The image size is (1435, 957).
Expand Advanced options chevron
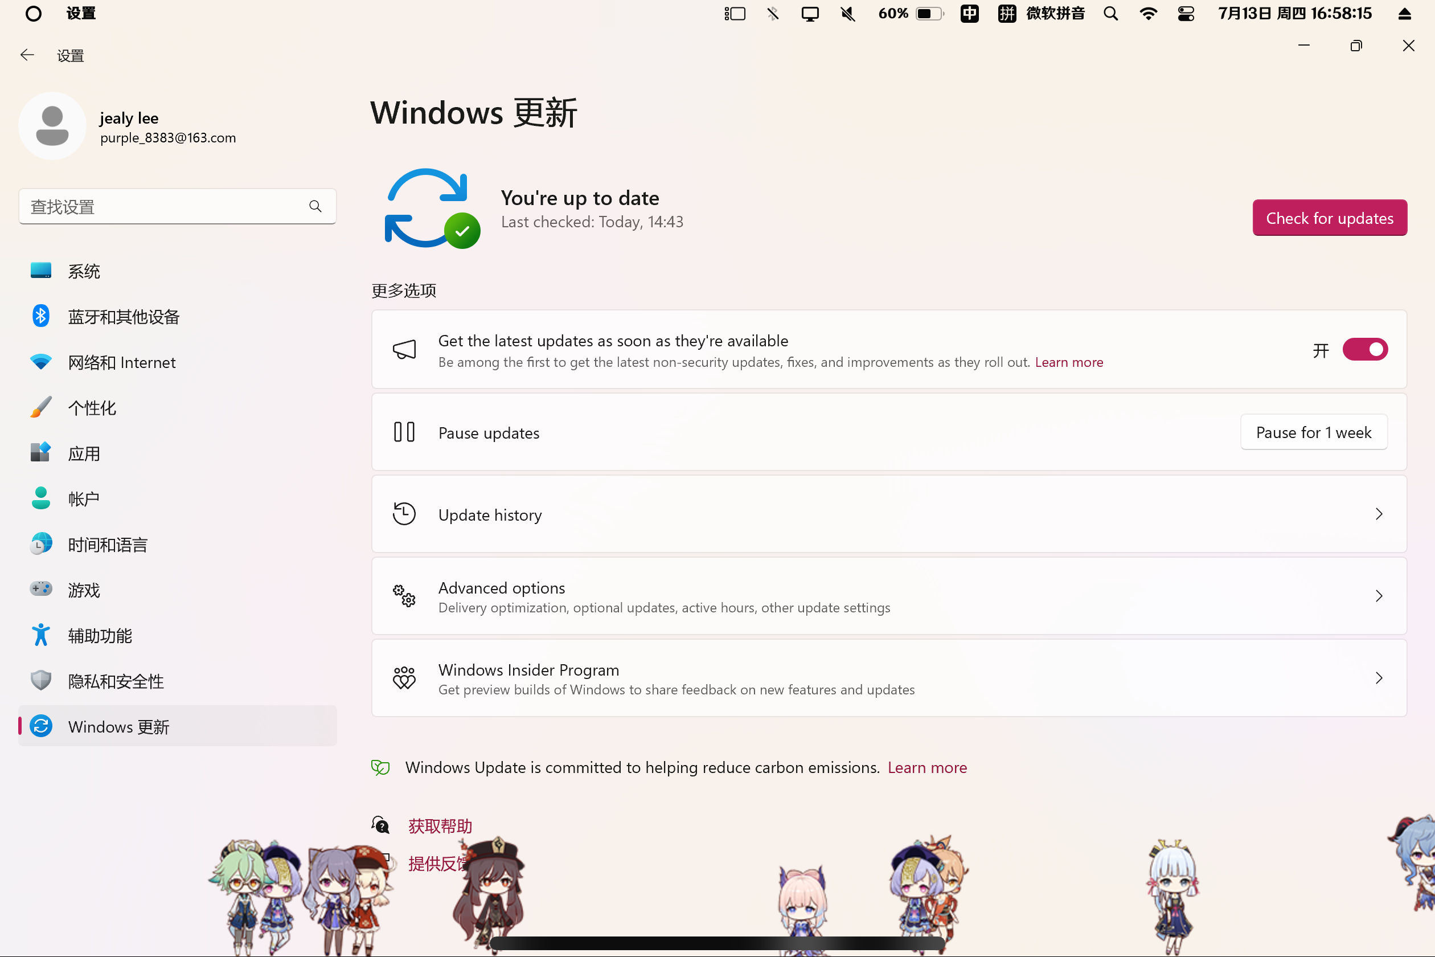tap(1379, 596)
